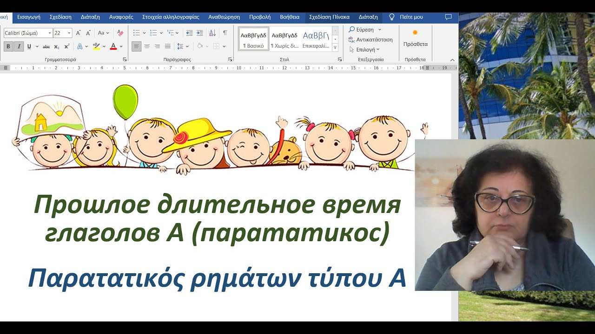Open font color dropdown arrow

tap(121, 46)
